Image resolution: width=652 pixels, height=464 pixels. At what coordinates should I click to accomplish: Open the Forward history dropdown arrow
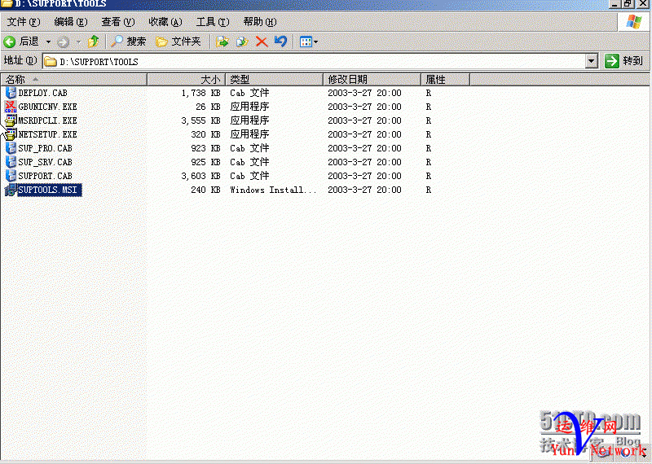pyautogui.click(x=78, y=42)
